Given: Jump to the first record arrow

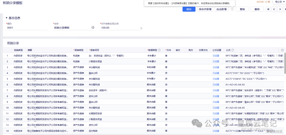Looking at the screenshot, I should tap(269, 9).
